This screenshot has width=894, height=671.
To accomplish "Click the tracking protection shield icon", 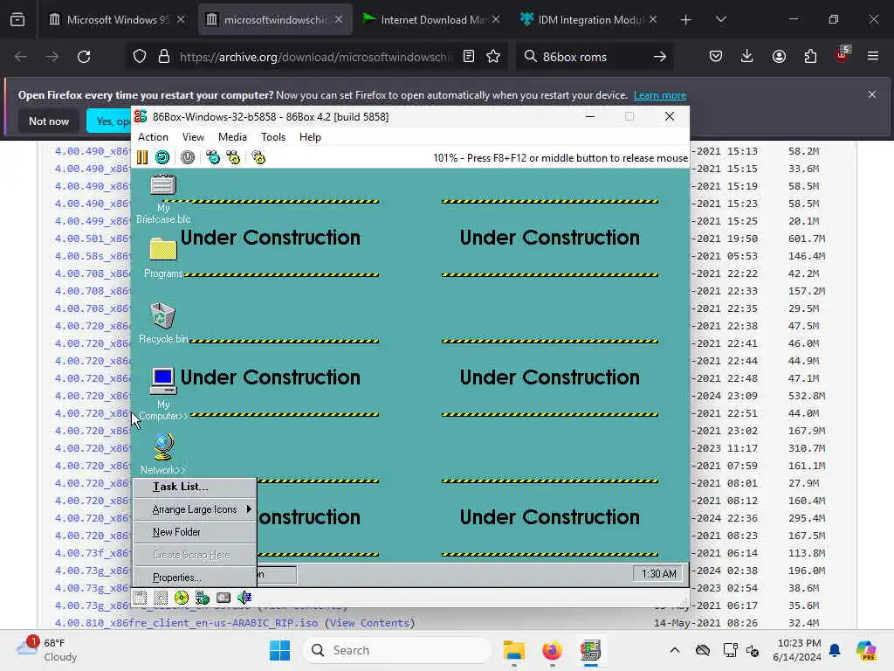I will tap(140, 57).
